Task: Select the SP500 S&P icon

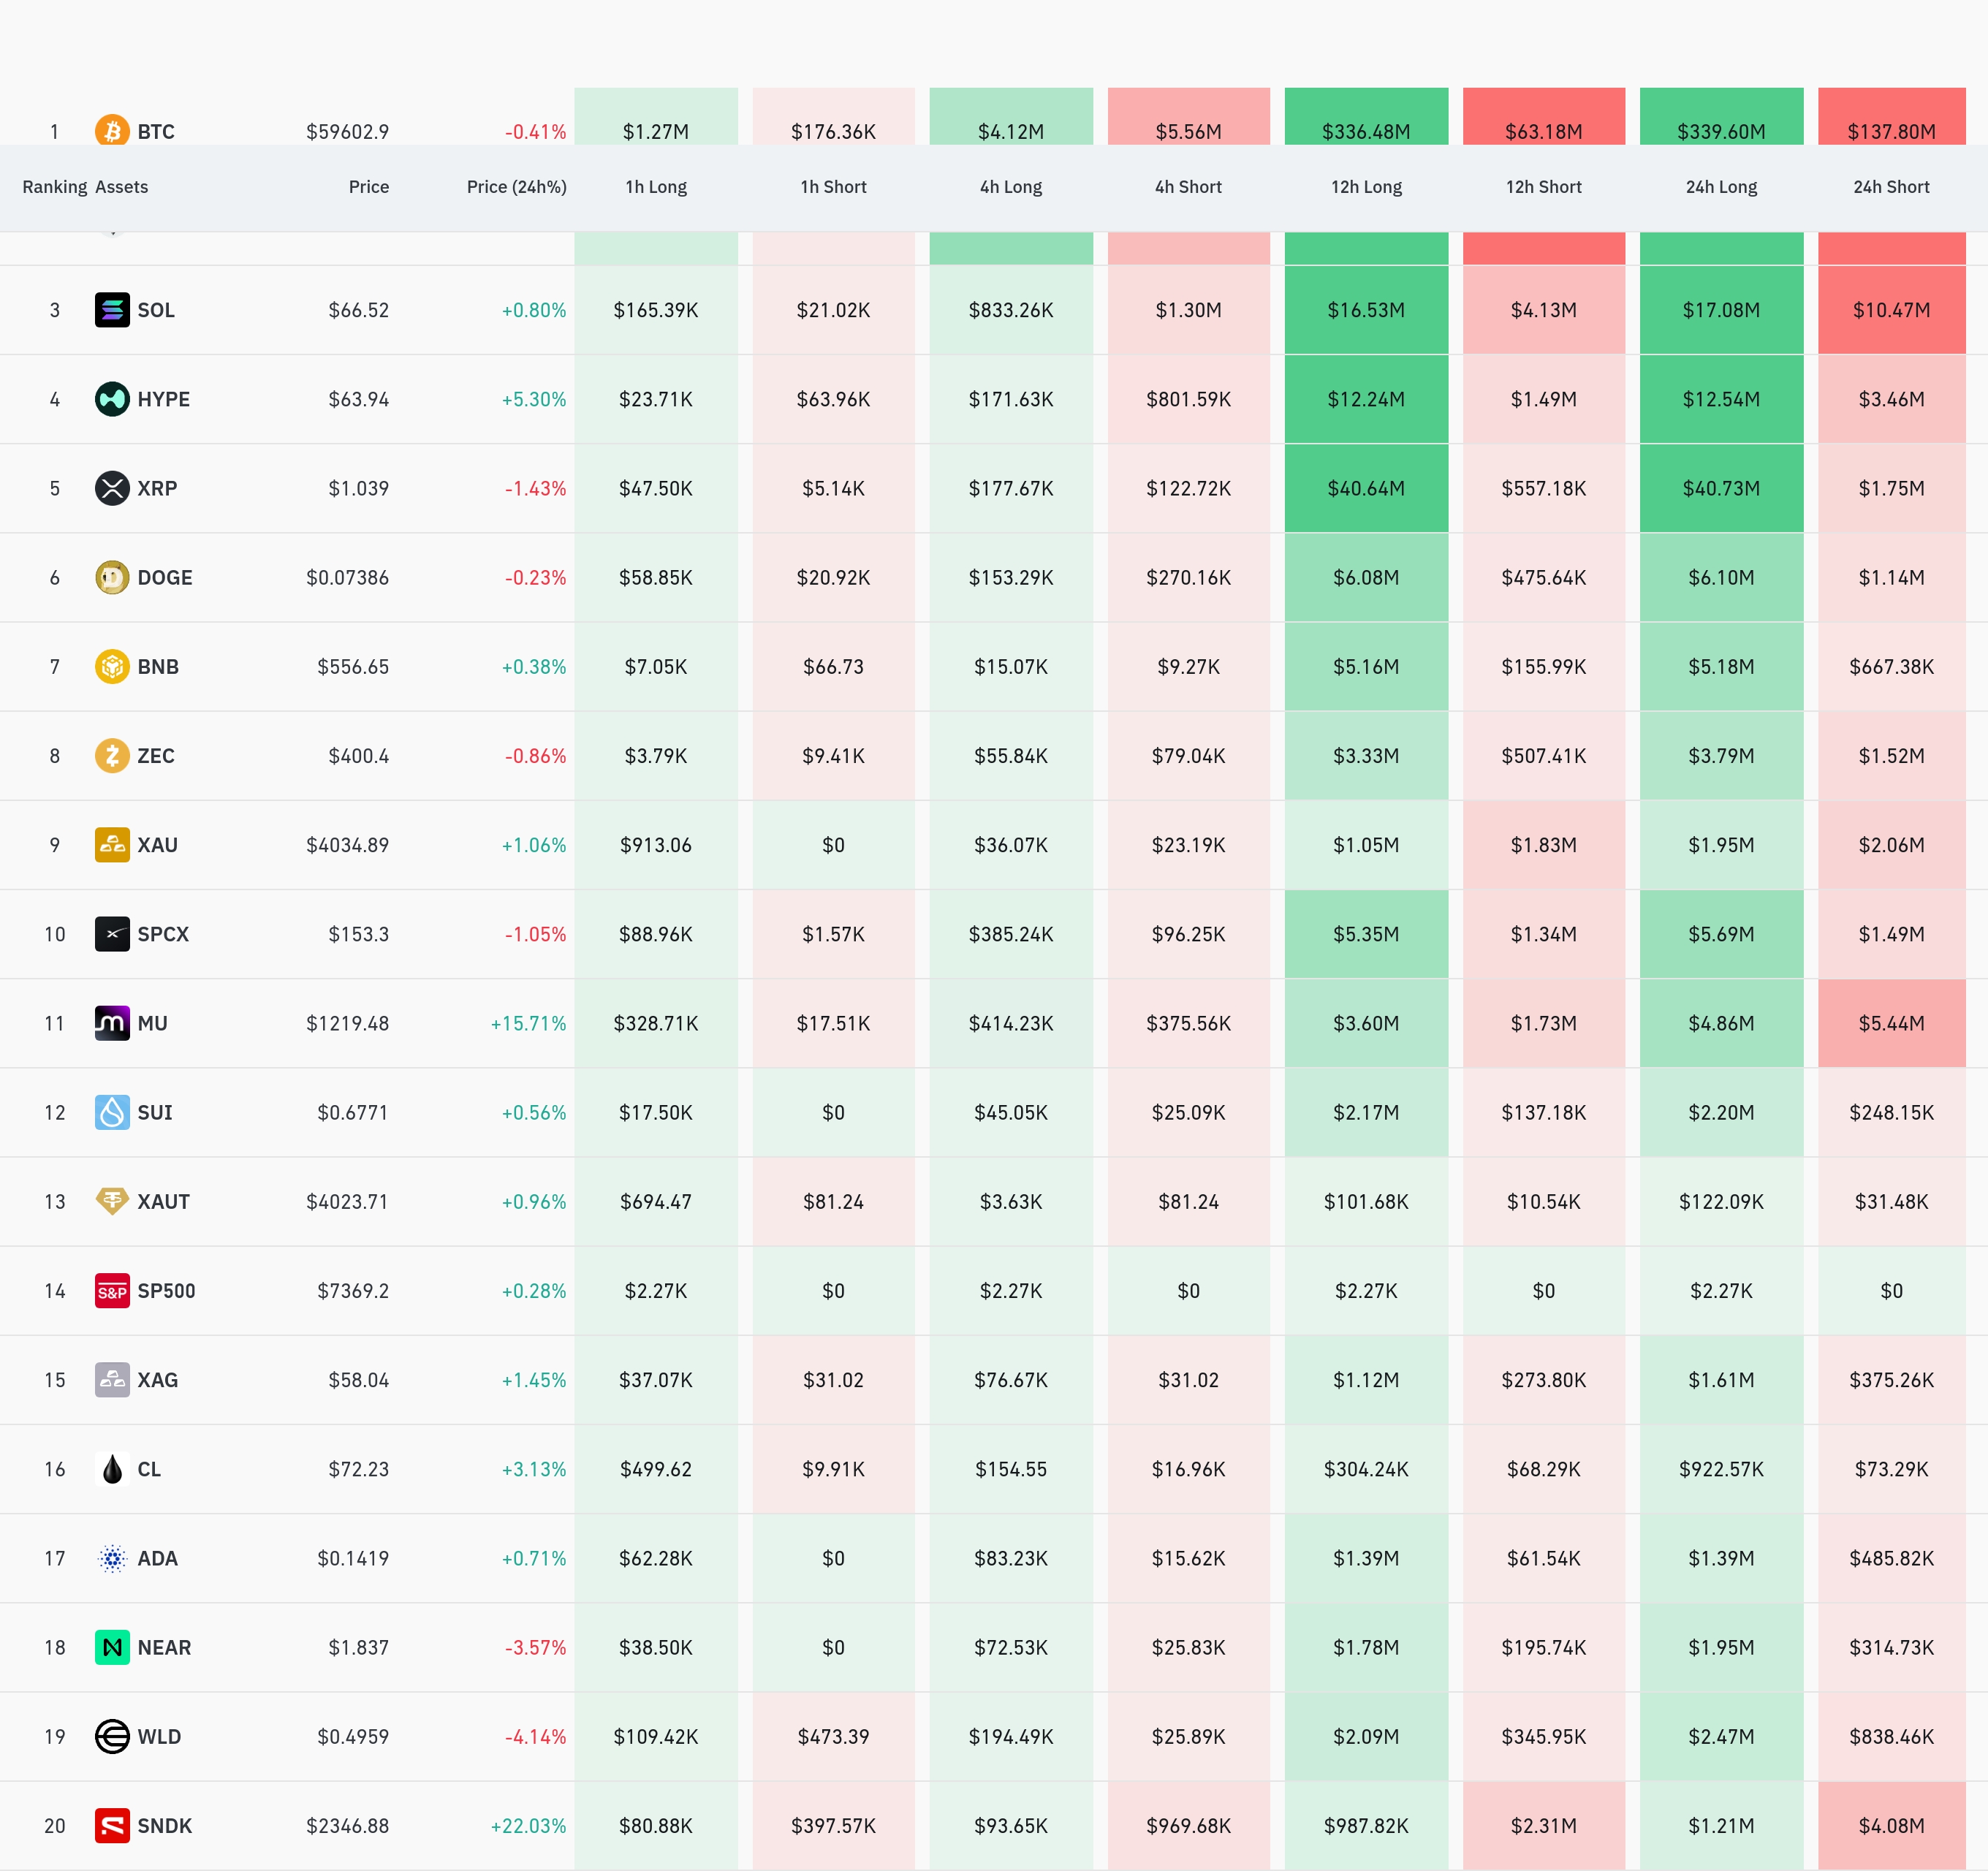Action: pos(112,1291)
